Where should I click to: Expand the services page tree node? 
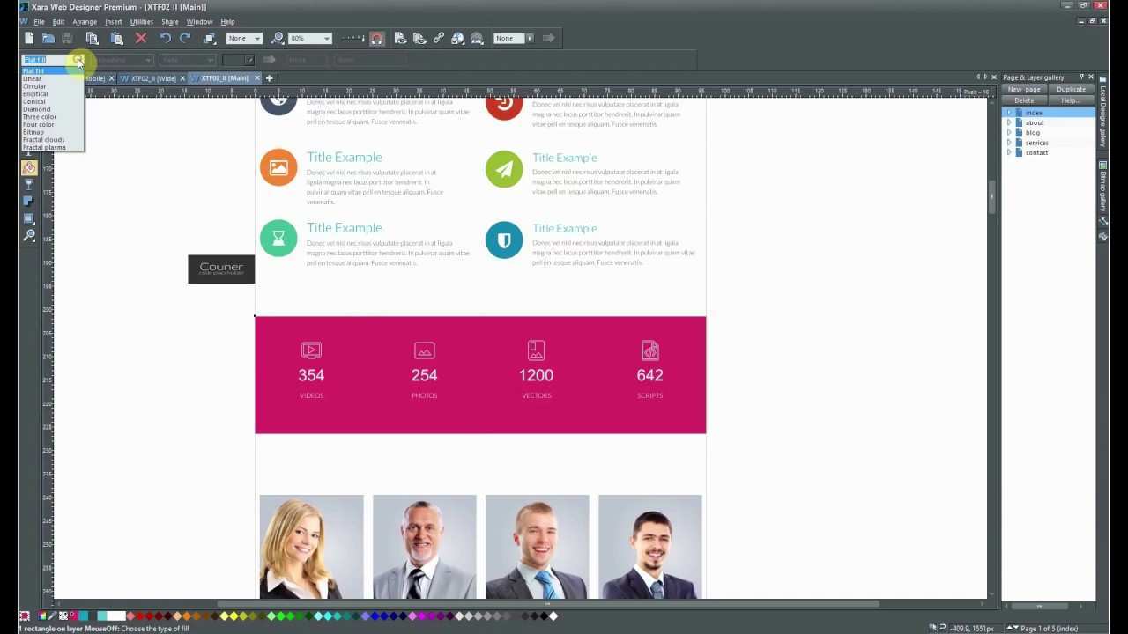[1009, 143]
